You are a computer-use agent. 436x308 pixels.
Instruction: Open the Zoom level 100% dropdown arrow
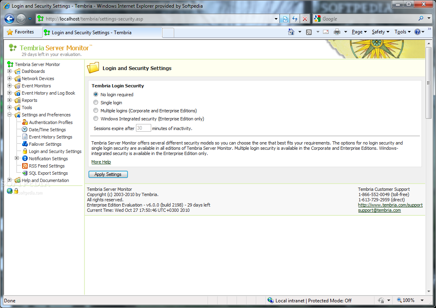click(x=422, y=300)
